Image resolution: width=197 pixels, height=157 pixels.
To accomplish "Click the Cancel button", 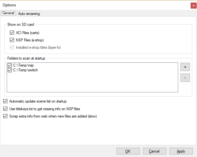I will (155, 151).
